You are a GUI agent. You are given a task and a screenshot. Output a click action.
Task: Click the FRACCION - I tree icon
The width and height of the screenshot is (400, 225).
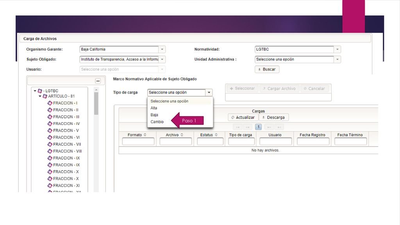50,103
